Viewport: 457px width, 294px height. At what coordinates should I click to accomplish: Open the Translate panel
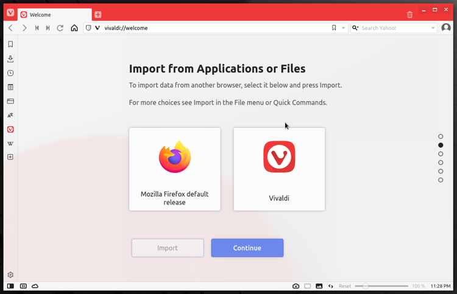10,115
